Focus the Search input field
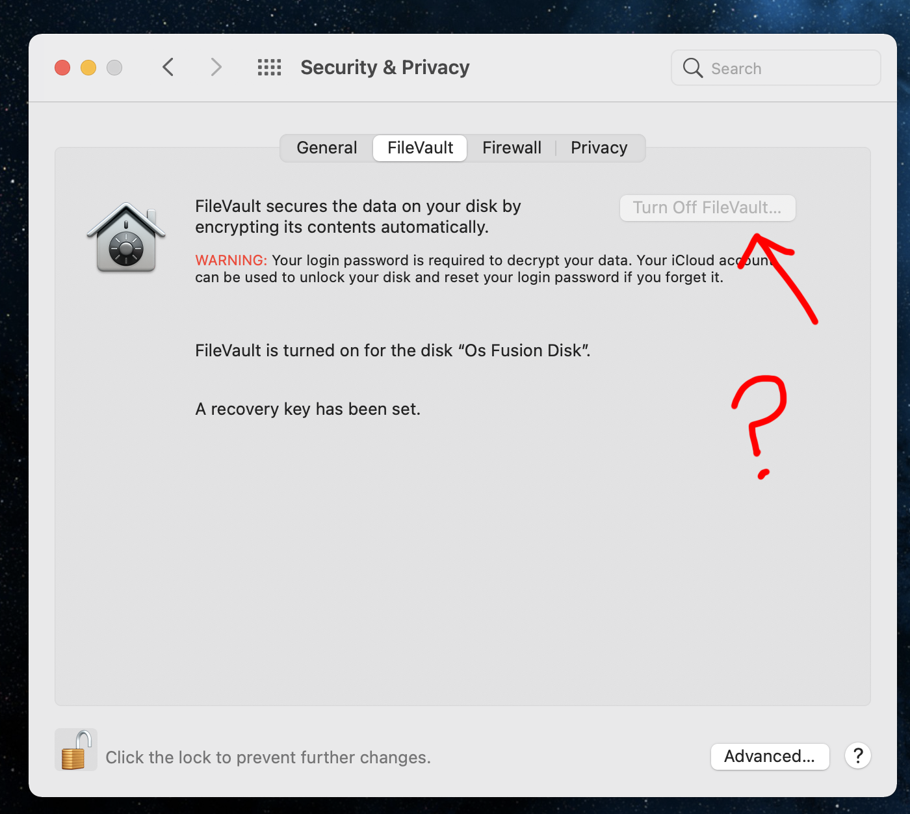The height and width of the screenshot is (814, 910). [x=776, y=68]
